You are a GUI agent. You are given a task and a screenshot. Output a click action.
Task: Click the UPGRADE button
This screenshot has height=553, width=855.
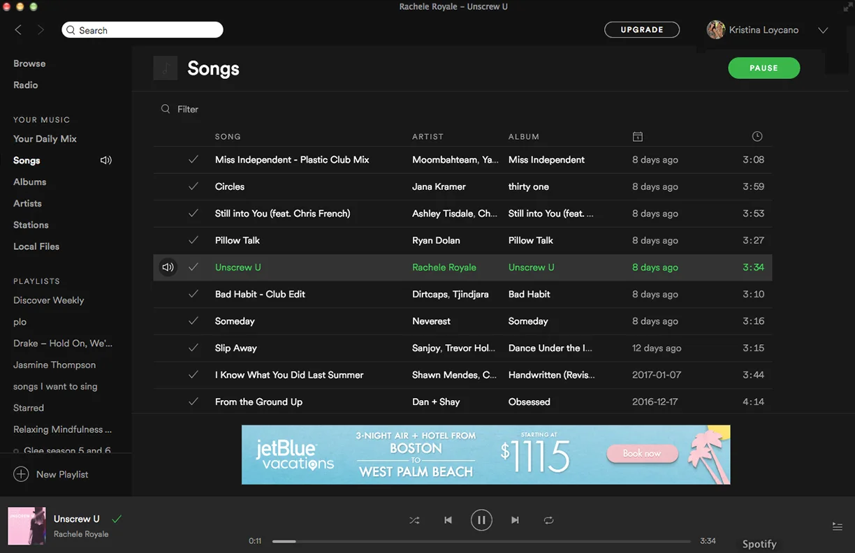[642, 30]
